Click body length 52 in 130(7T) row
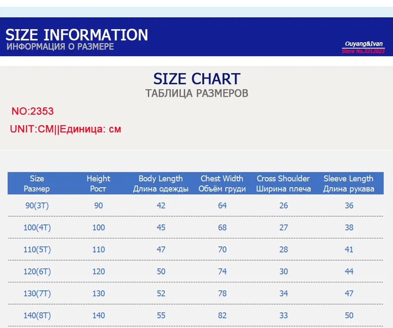This screenshot has height=328, width=393. (x=161, y=293)
